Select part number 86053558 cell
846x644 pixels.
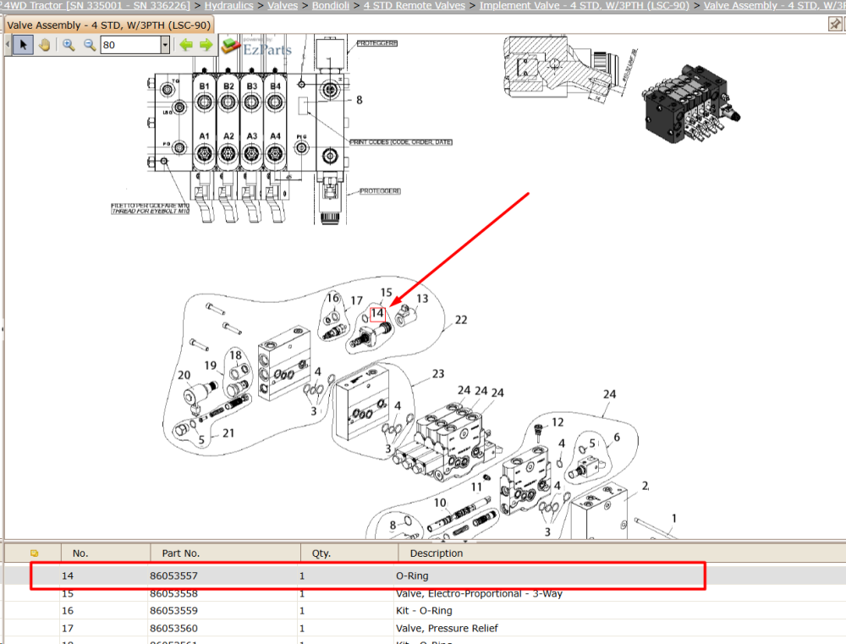click(x=173, y=594)
